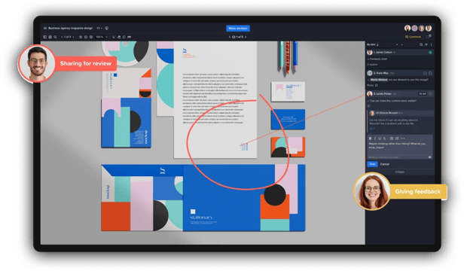The width and height of the screenshot is (470, 271).
Task: Click the download icon next to V1
Action: click(106, 28)
